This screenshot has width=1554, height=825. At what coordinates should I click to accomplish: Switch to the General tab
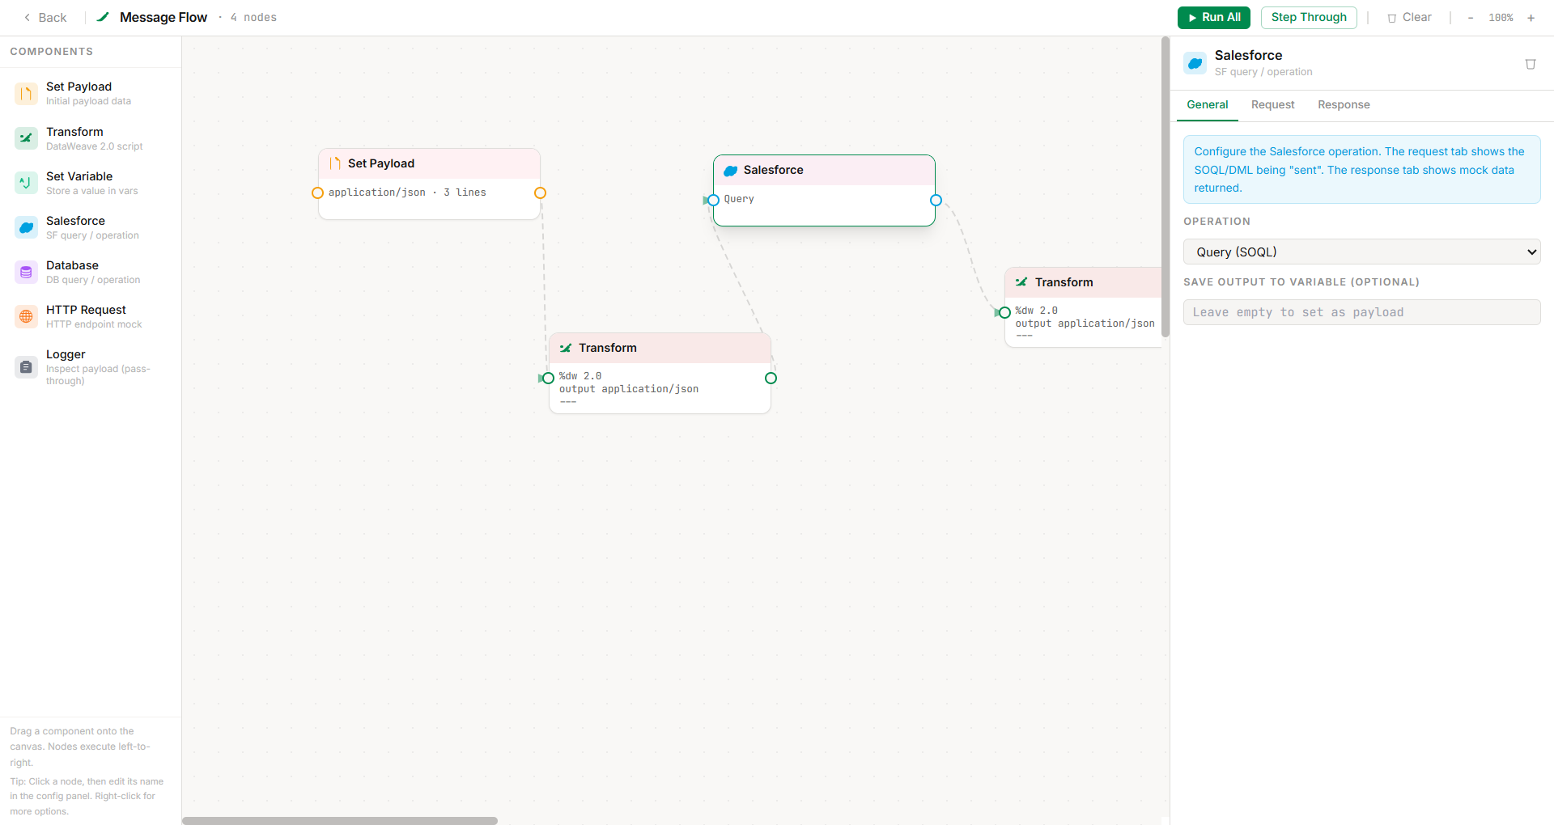tap(1208, 105)
